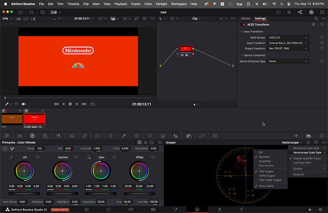The height and width of the screenshot is (213, 328).
Task: Open the Curves palette
Action: click(x=85, y=136)
